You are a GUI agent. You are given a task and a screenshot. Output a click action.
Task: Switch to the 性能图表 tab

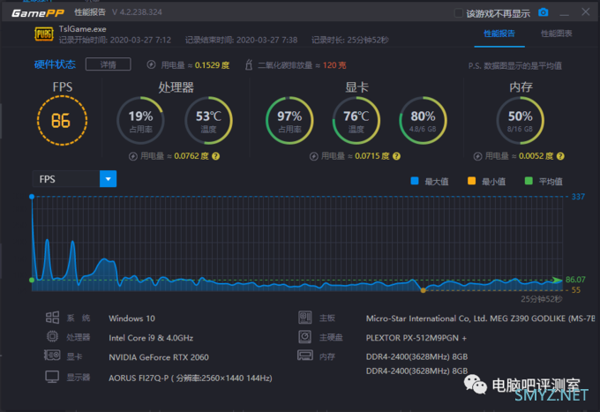click(x=557, y=34)
